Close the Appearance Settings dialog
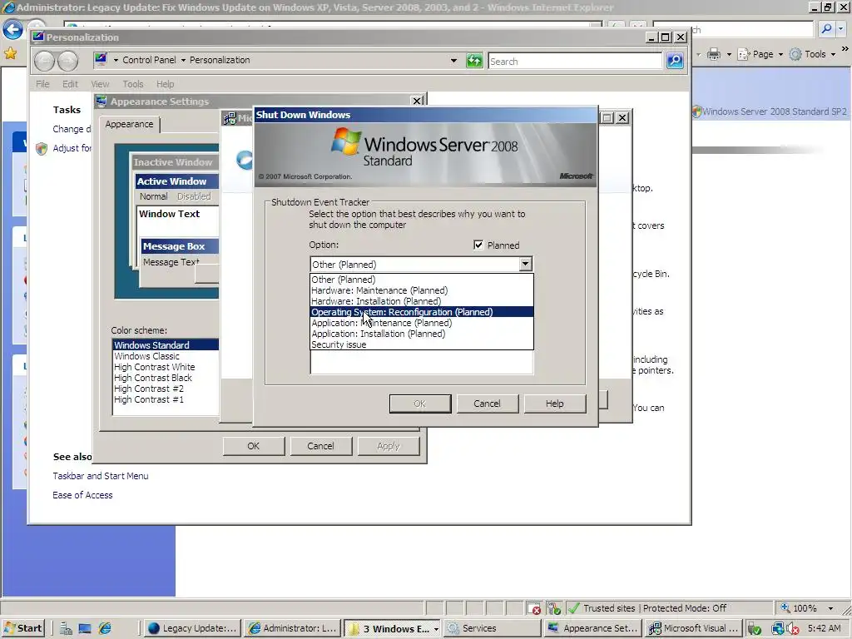Viewport: 852px width, 639px height. pyautogui.click(x=417, y=101)
